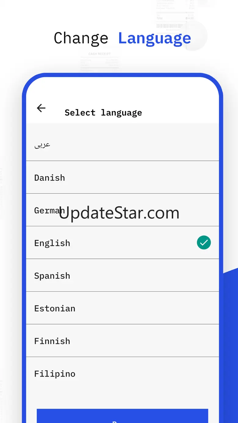The width and height of the screenshot is (238, 423).
Task: Click the blue button below the list
Action: [122, 416]
